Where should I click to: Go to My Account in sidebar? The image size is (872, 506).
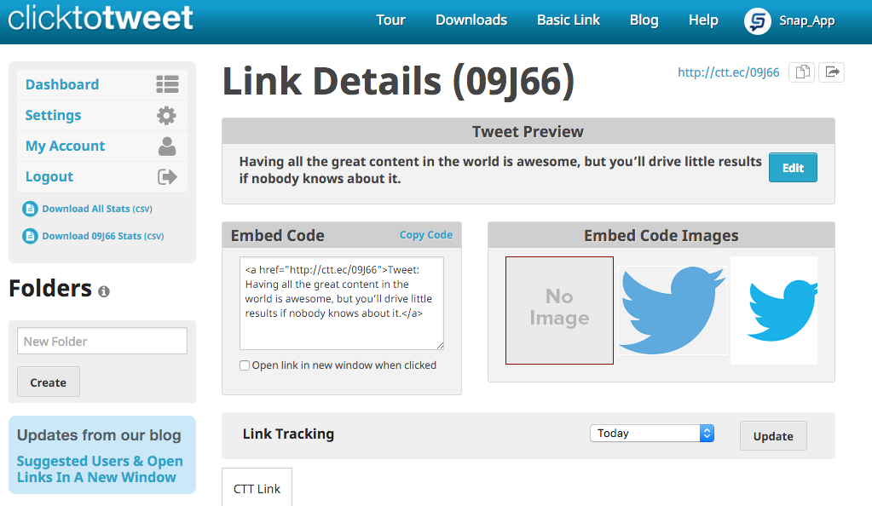click(65, 146)
